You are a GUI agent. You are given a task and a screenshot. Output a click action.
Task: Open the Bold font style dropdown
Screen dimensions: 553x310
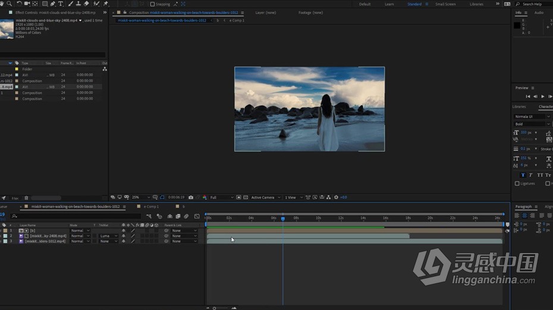[x=532, y=124]
